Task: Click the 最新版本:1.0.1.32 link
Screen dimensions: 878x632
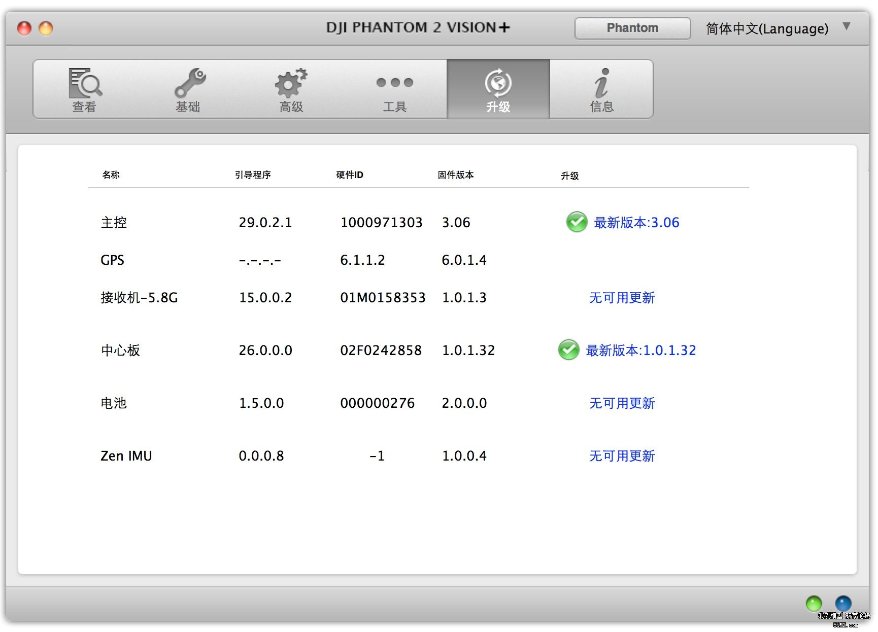Action: pyautogui.click(x=641, y=350)
